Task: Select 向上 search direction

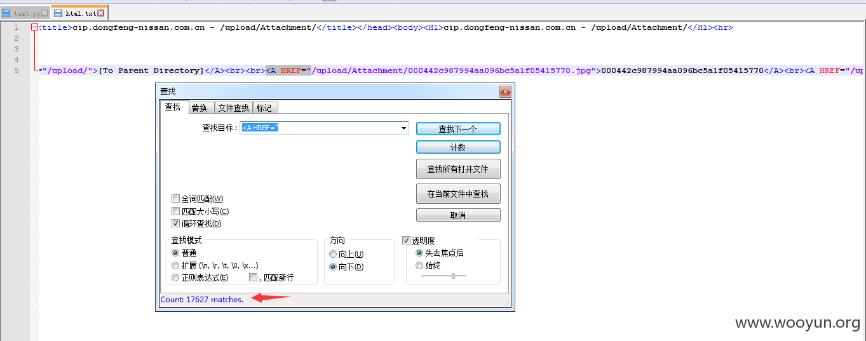Action: click(x=333, y=254)
